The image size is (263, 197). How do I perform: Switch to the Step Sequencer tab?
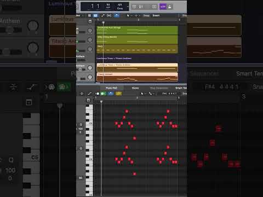[x=159, y=88]
